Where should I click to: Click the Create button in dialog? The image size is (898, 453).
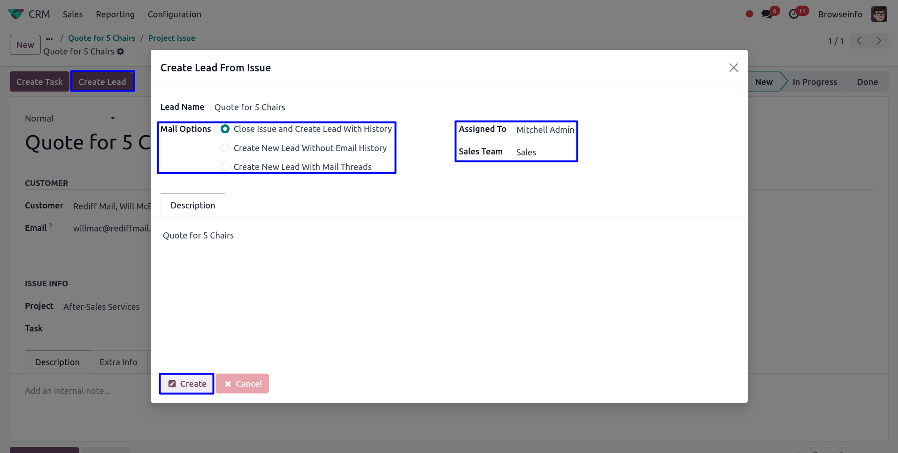(x=187, y=384)
